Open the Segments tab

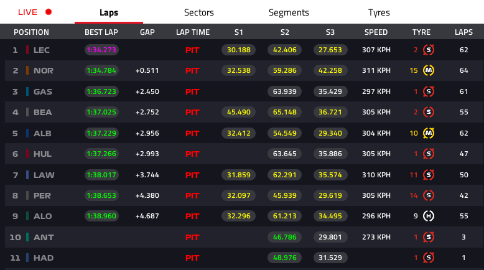point(289,12)
